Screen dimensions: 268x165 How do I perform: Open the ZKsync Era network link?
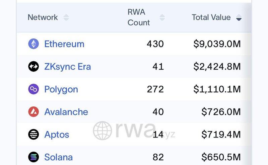coord(67,67)
